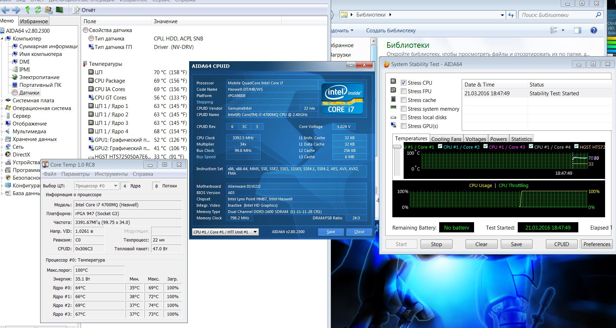This screenshot has height=328, width=616.
Task: Click the search magnifier icon in Explorer
Action: pyautogui.click(x=598, y=15)
